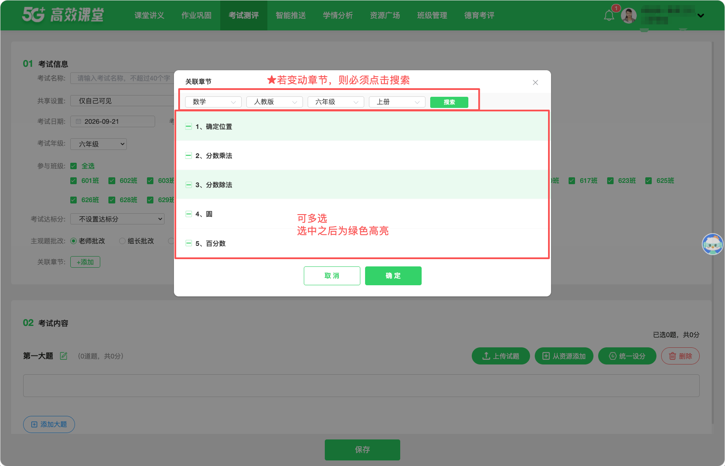Screen dimensions: 725x466
Task: Confirm with the 确定 button
Action: point(393,276)
